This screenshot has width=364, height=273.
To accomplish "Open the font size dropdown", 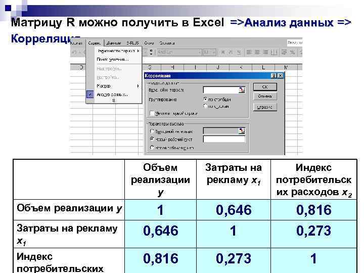I will point(214,52).
